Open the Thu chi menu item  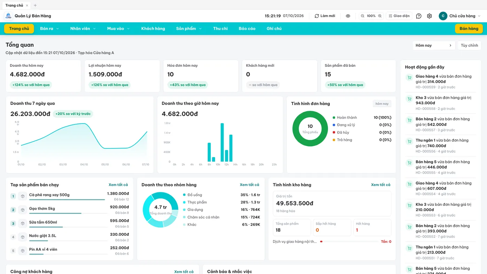coord(221,29)
